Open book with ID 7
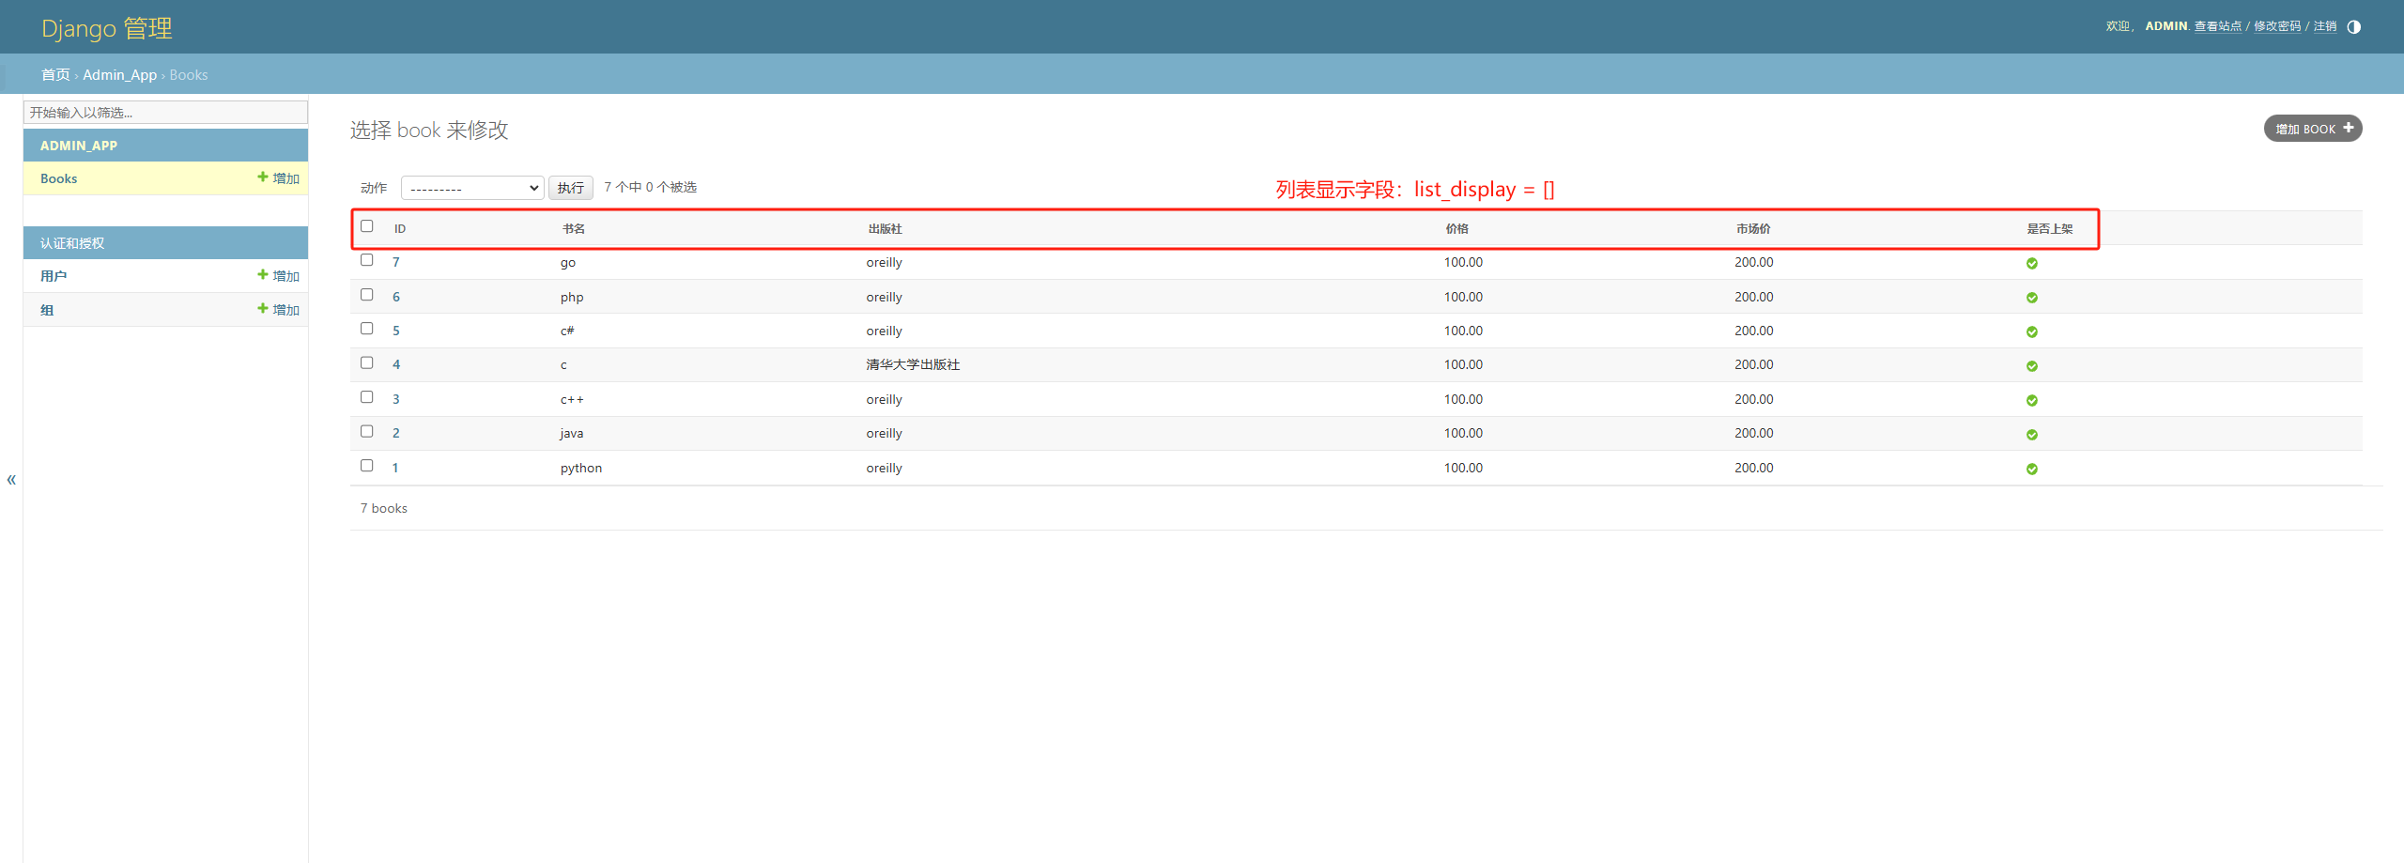This screenshot has width=2404, height=863. pos(396,263)
